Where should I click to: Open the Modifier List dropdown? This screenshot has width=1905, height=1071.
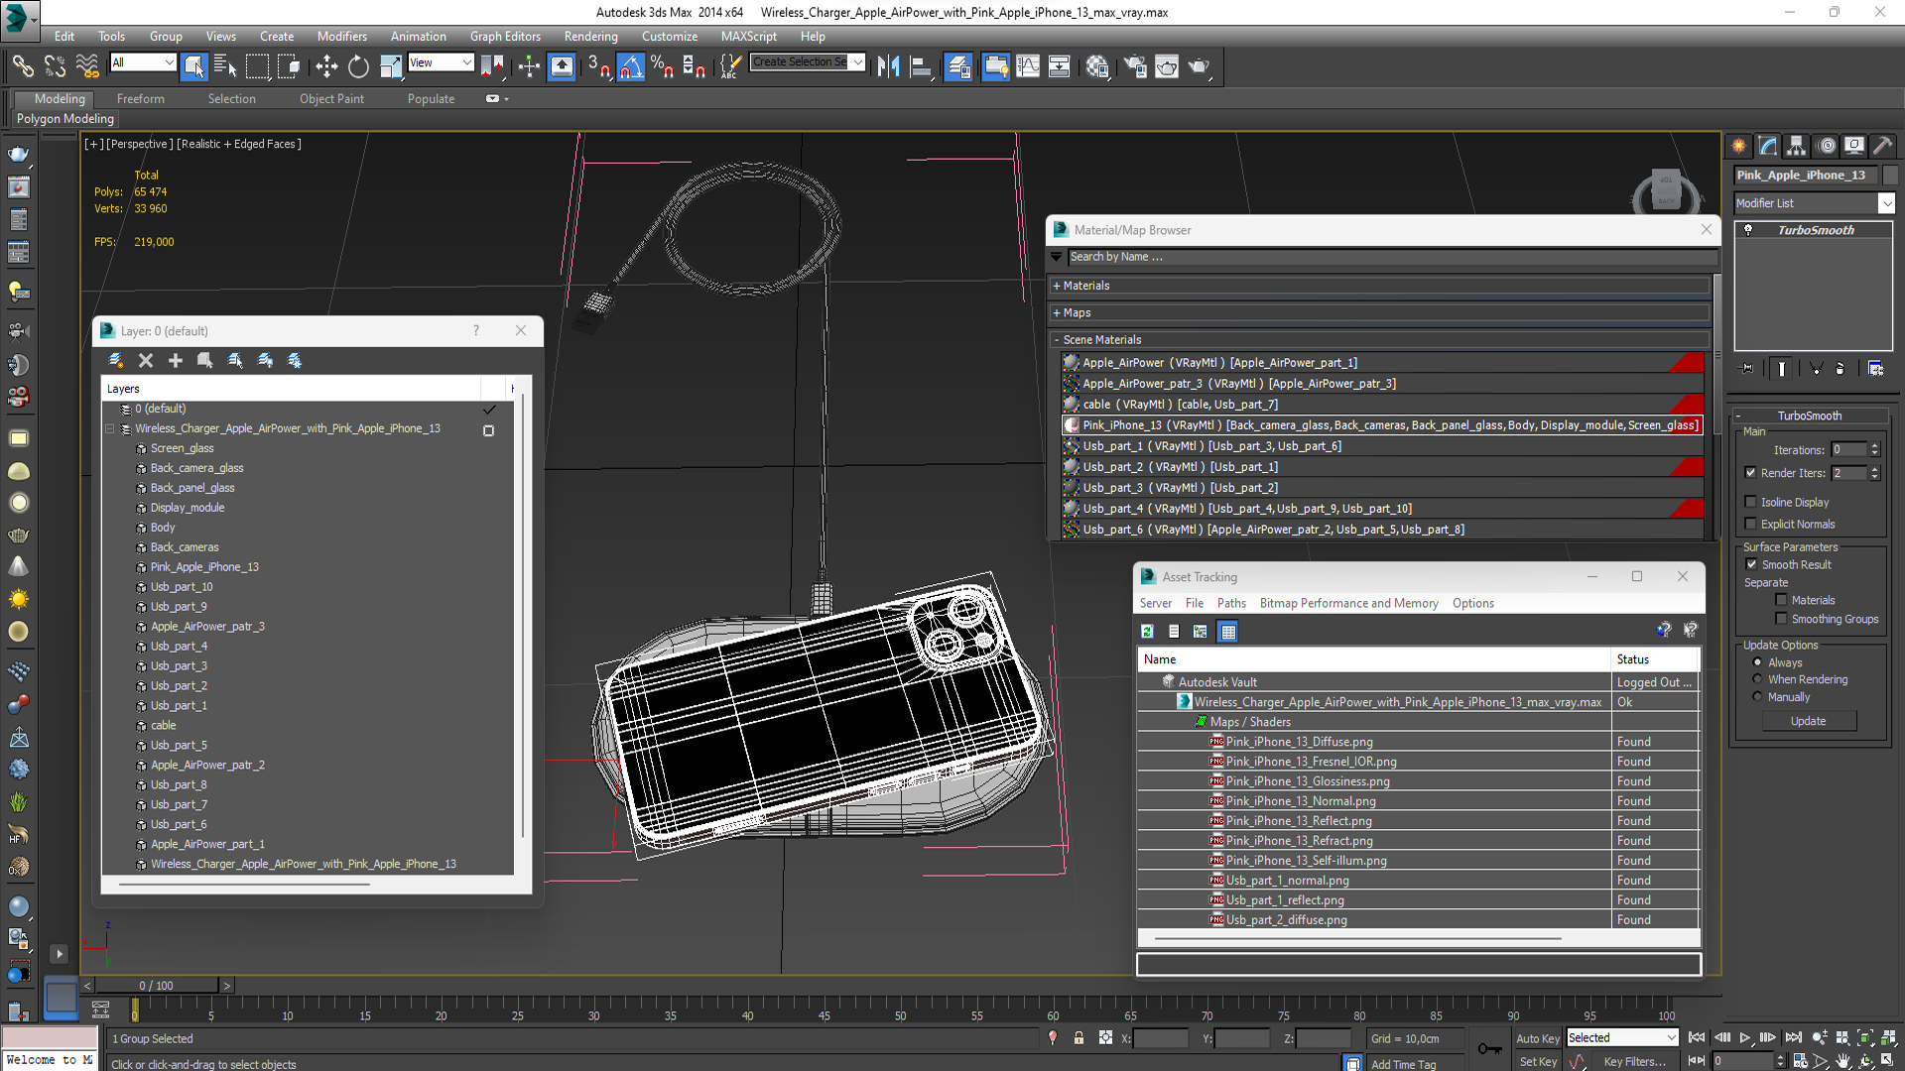[1886, 203]
